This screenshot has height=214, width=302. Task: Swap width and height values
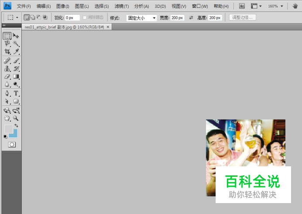[191, 18]
